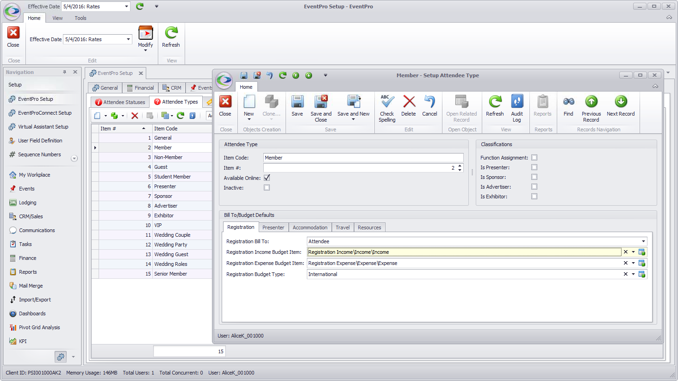The width and height of the screenshot is (678, 381).
Task: Go to the Previous Record
Action: coord(591,102)
